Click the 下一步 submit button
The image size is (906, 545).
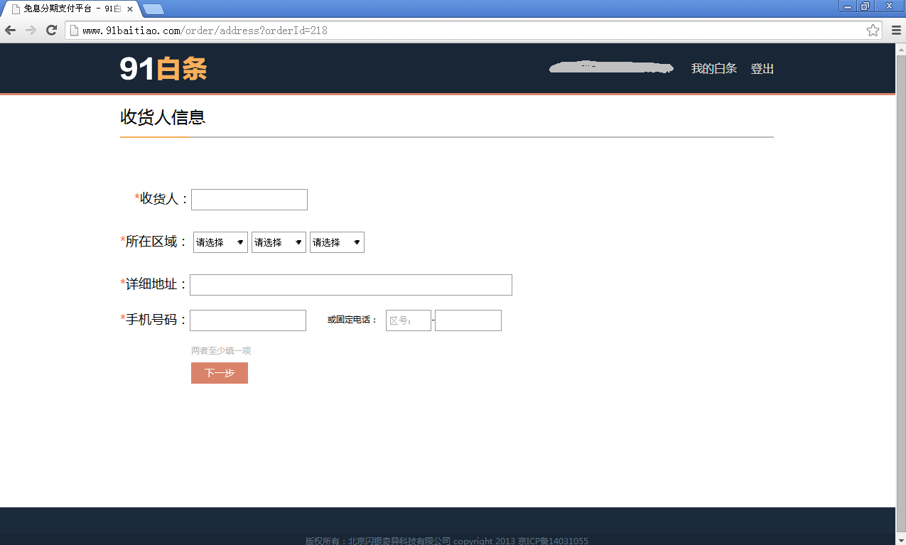point(219,372)
